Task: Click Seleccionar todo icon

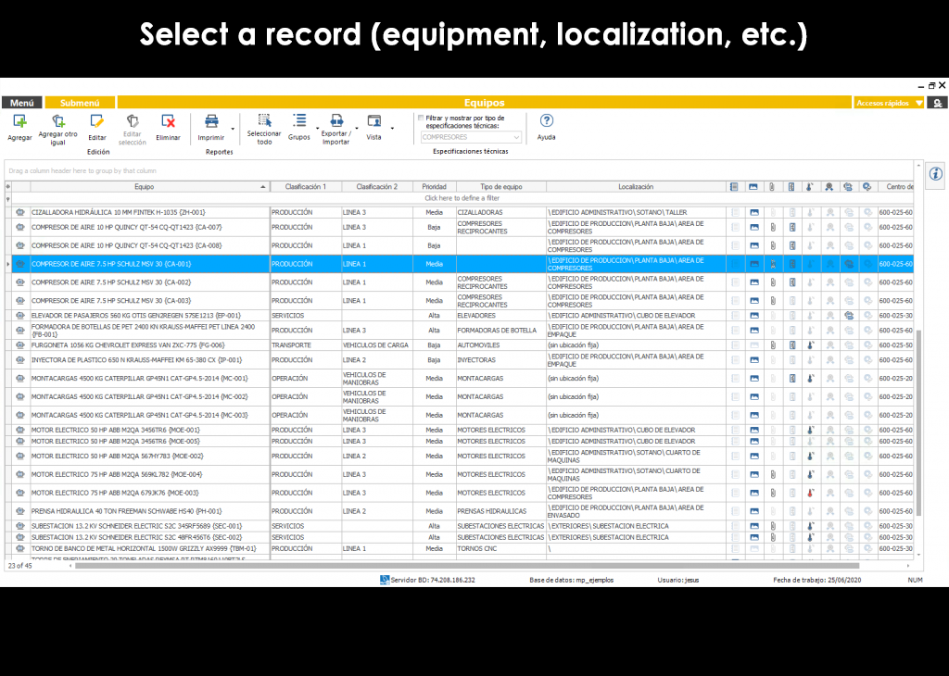Action: (264, 120)
